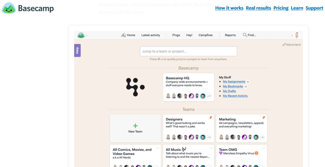This screenshot has height=167, width=325.
Task: Click the Jump to a team or project field
Action: pos(189,51)
